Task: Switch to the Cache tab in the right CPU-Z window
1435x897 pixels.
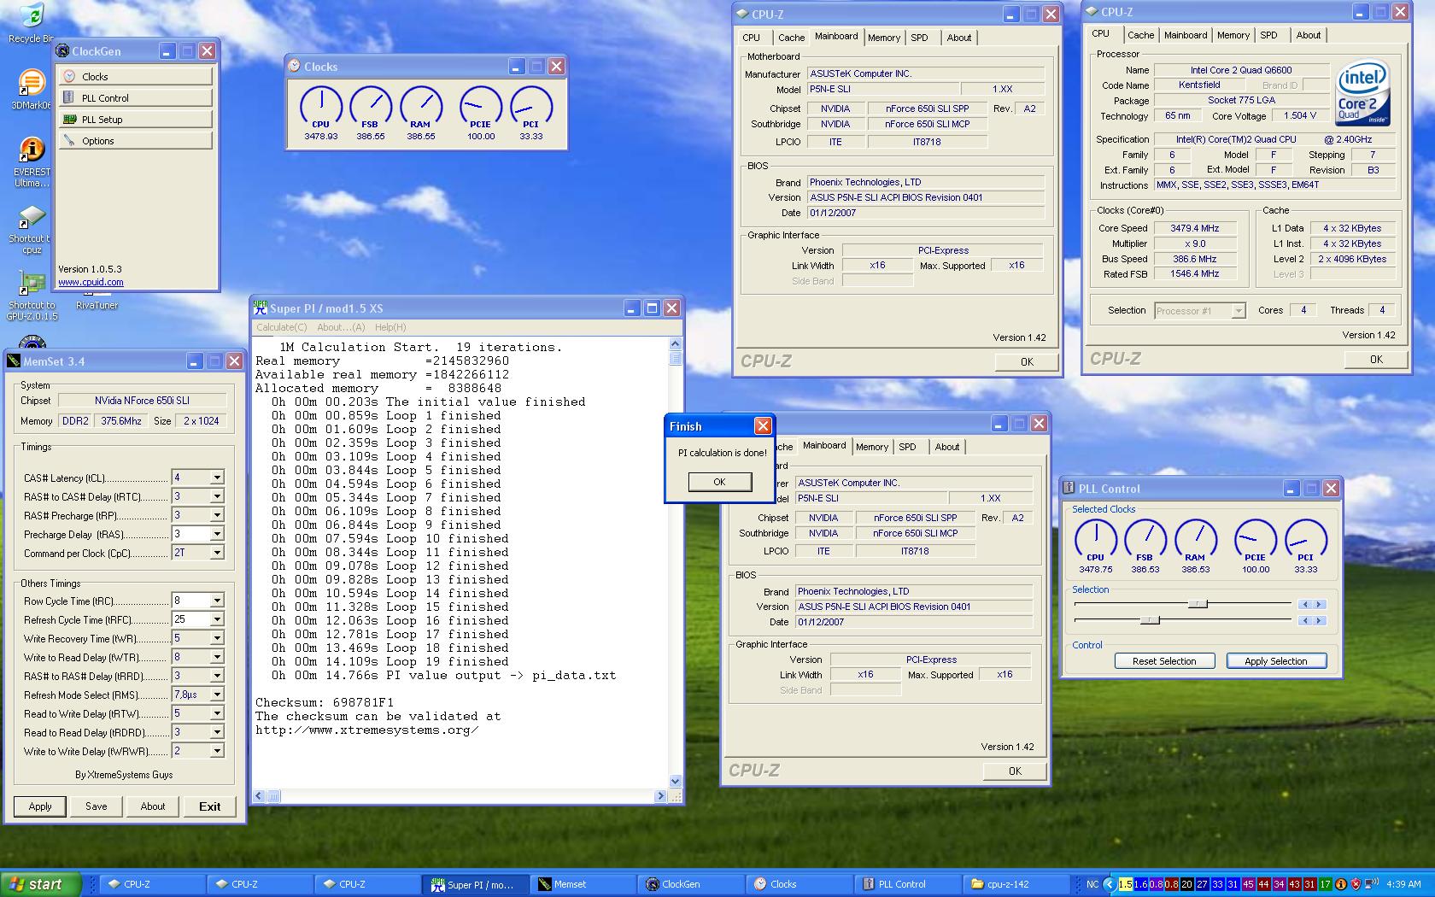Action: [x=1140, y=35]
